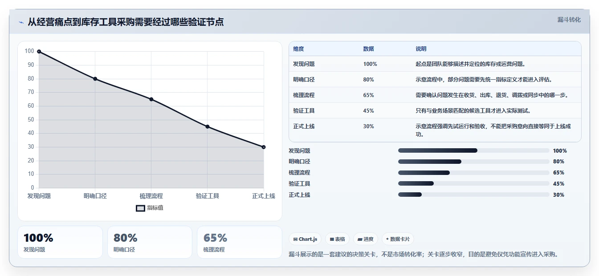This screenshot has height=276, width=599.
Task: Click the description starting 只有与业务场景匹配
Action: 473,111
